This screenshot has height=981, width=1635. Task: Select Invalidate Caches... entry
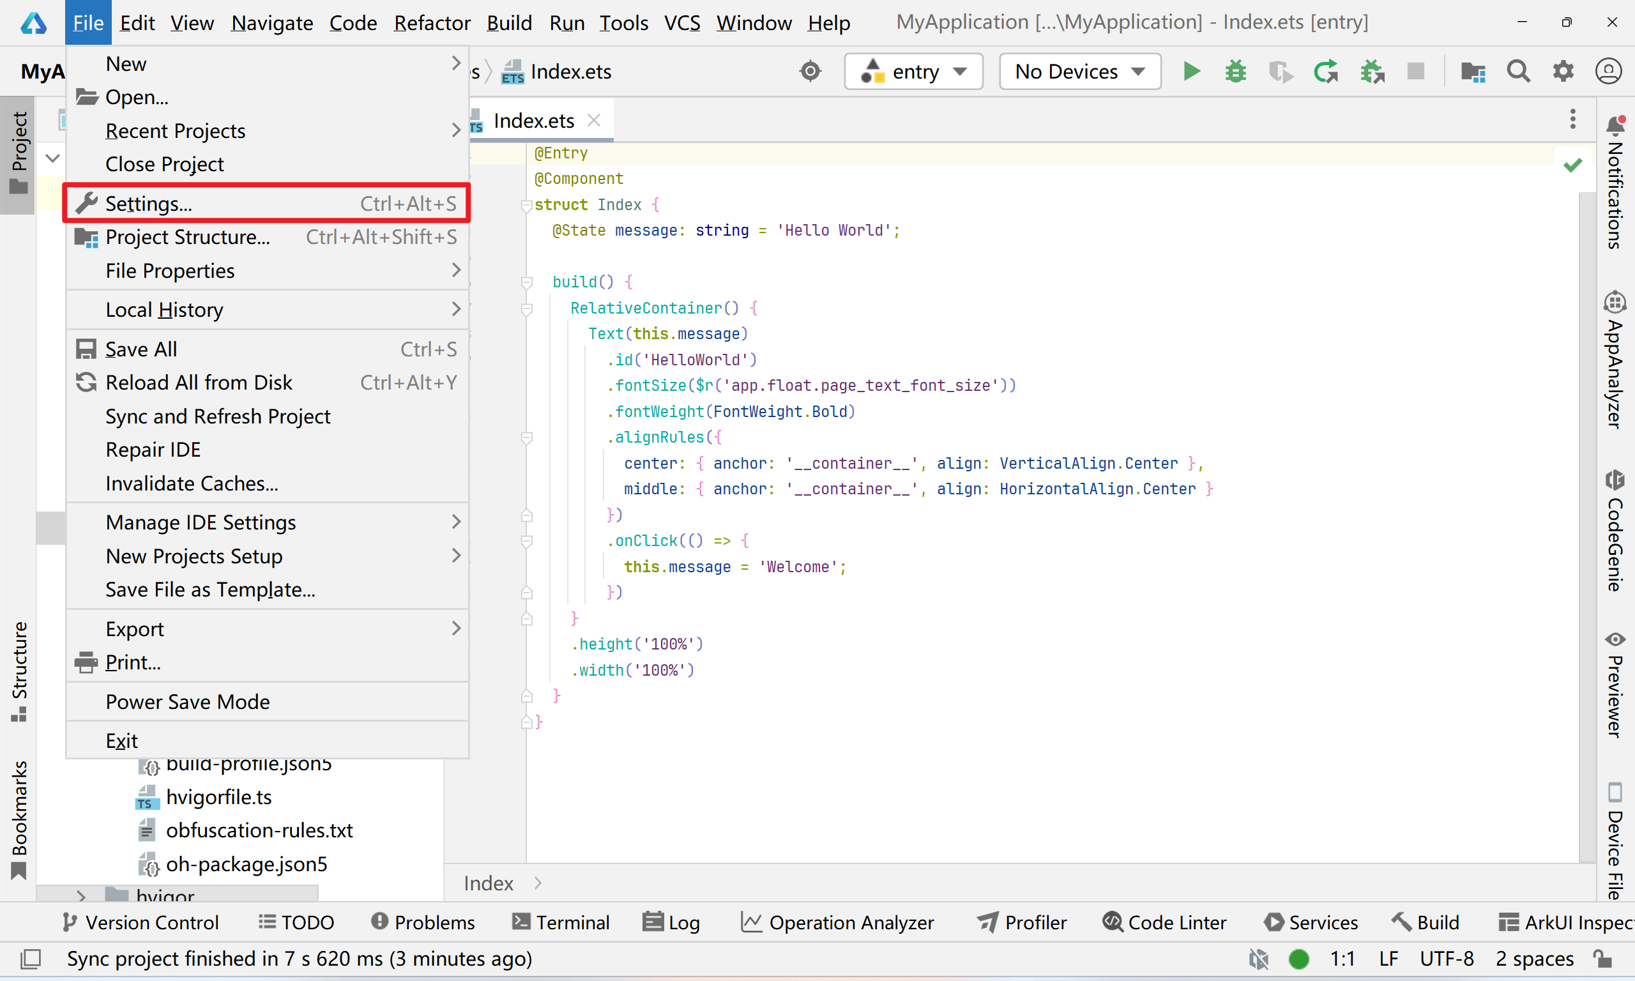(268, 483)
